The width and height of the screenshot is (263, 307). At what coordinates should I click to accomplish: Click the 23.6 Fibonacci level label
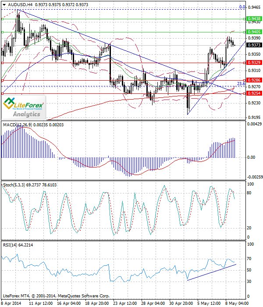coord(241,84)
